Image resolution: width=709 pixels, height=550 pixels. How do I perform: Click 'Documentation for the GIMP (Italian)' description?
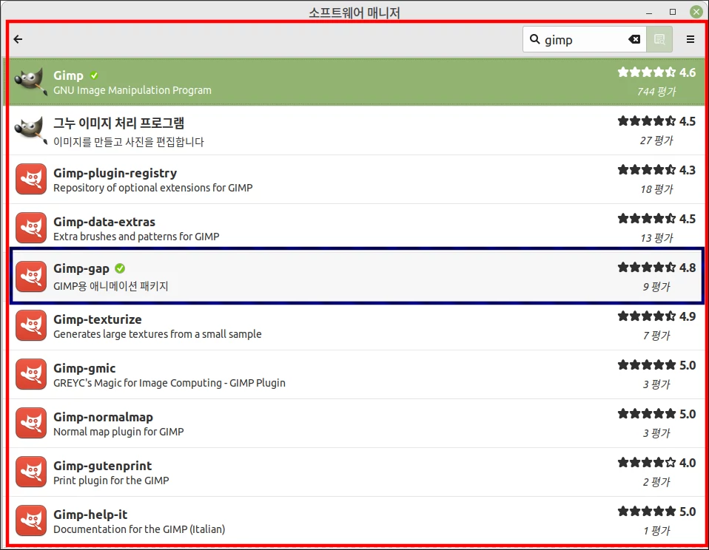tap(139, 529)
